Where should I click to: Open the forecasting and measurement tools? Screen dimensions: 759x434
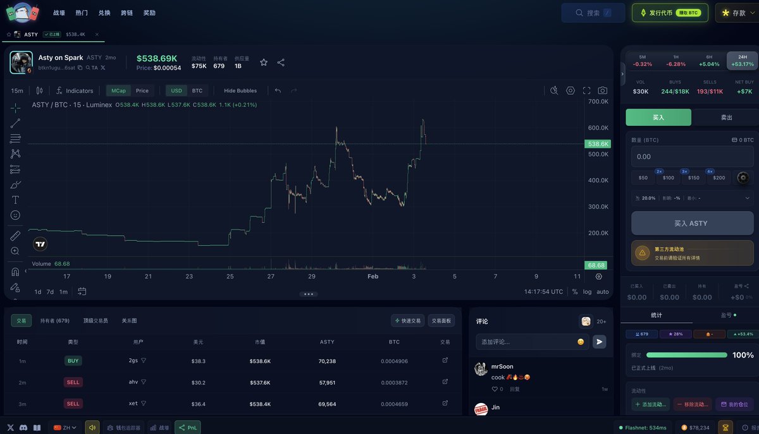tap(15, 169)
